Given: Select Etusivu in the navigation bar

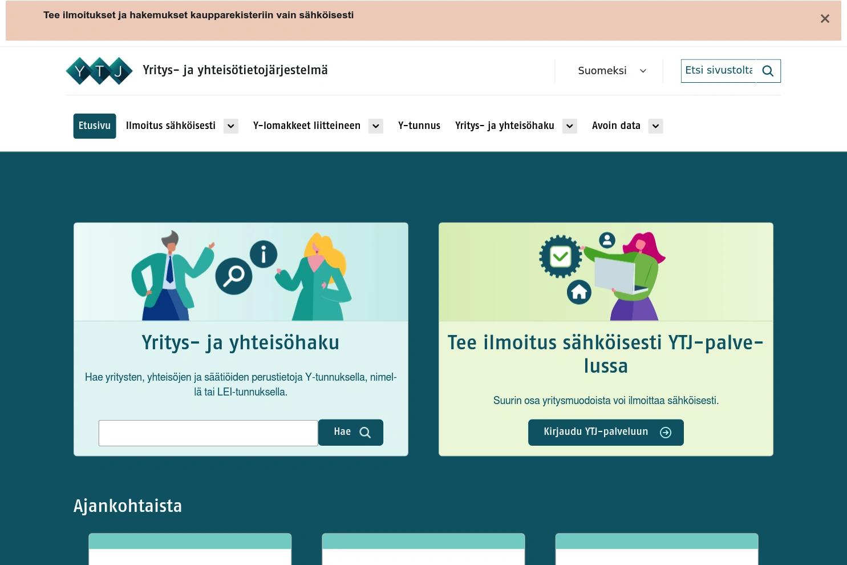Looking at the screenshot, I should point(94,126).
